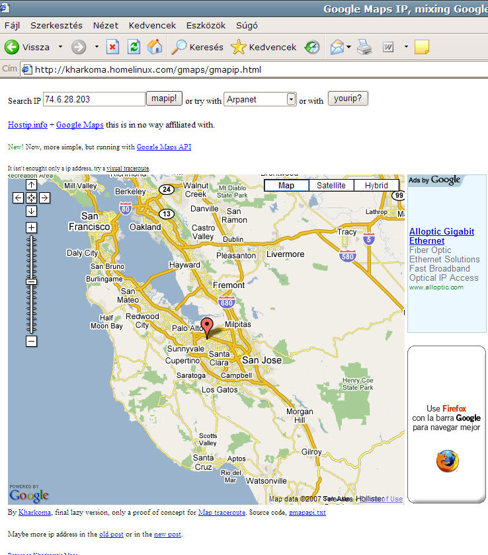
Task: Print the page with printer icon
Action: (364, 47)
